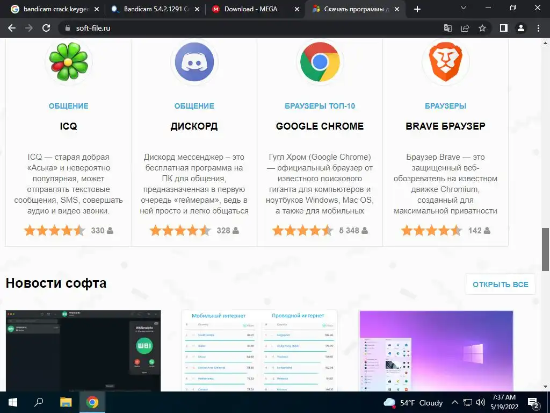550x413 pixels.
Task: Open the БРАУЗЕРЫ ТОП-10 category link
Action: tap(320, 106)
